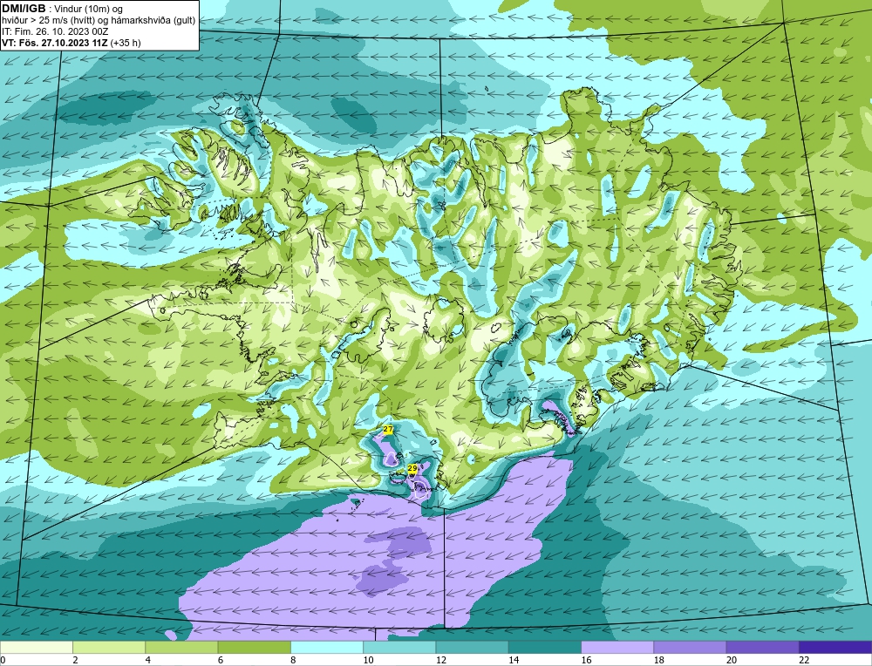Click the 'IT: Fim. 26. 10. 2023 00Z' line
The image size is (872, 666).
click(54, 31)
